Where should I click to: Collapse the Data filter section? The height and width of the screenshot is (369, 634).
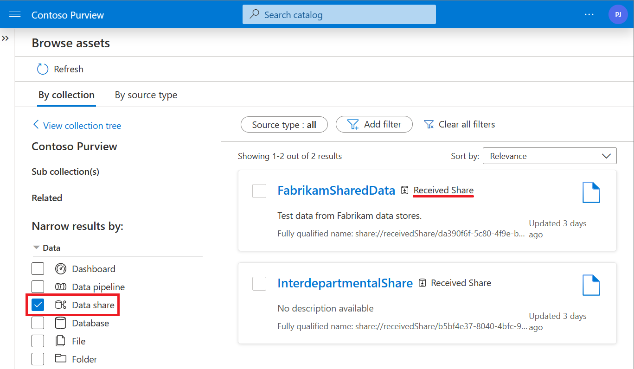36,247
